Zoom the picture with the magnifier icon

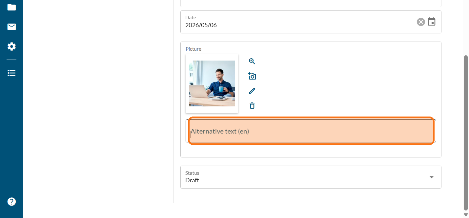click(x=252, y=61)
